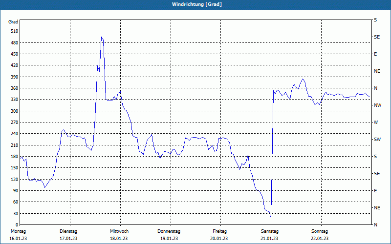Image resolution: width=391 pixels, height=244 pixels.
Task: Select the y-axis value 30
Action: coord(16,213)
